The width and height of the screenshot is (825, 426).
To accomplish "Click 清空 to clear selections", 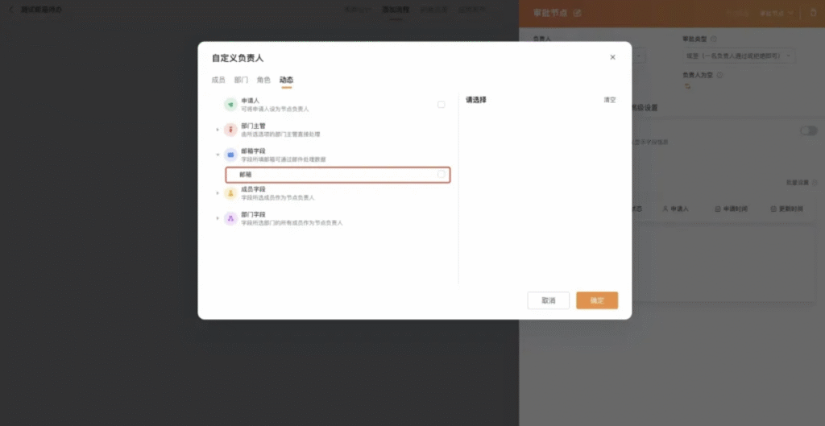I will coord(609,100).
